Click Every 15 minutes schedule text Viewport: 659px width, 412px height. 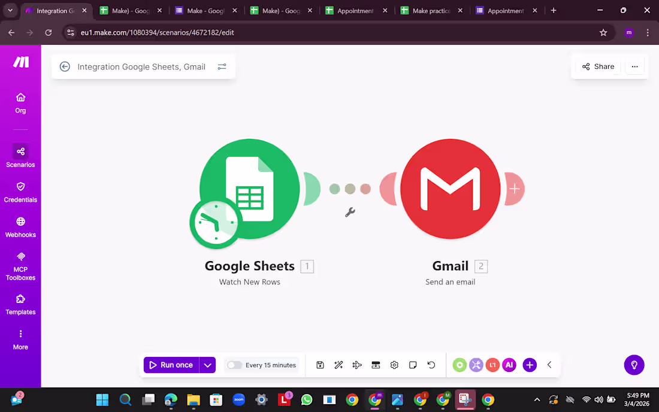(271, 365)
